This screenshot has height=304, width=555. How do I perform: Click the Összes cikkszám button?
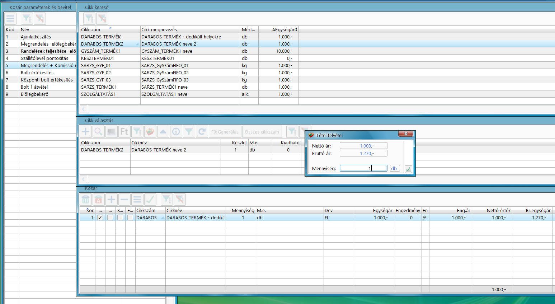coord(262,132)
